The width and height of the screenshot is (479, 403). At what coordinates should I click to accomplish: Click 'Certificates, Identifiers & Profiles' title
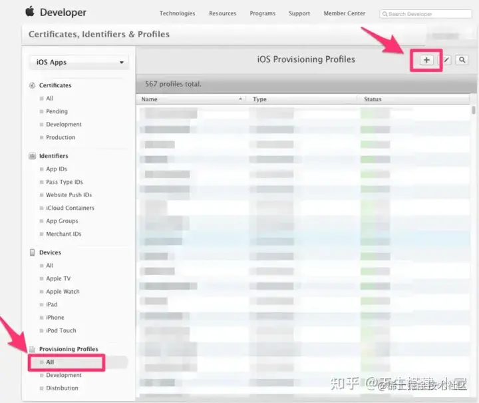[x=99, y=34]
